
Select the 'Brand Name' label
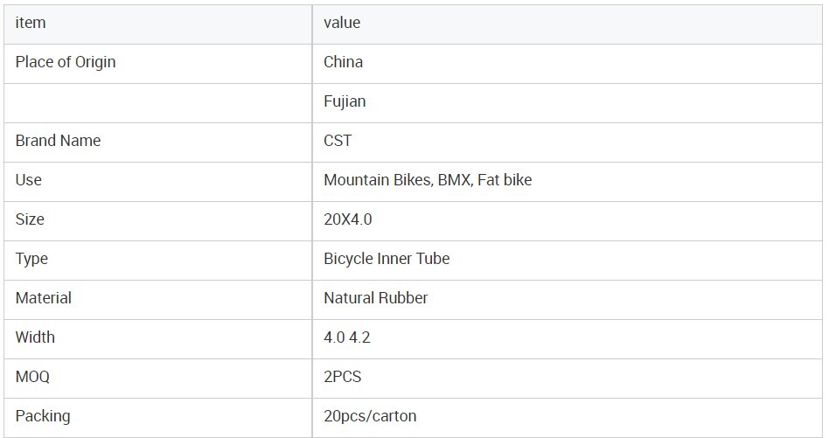pyautogui.click(x=58, y=141)
